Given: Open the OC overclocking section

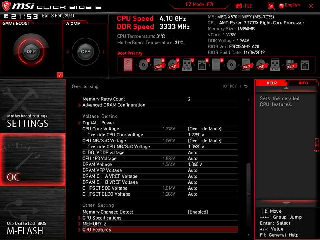Looking at the screenshot, I should pos(33,159).
